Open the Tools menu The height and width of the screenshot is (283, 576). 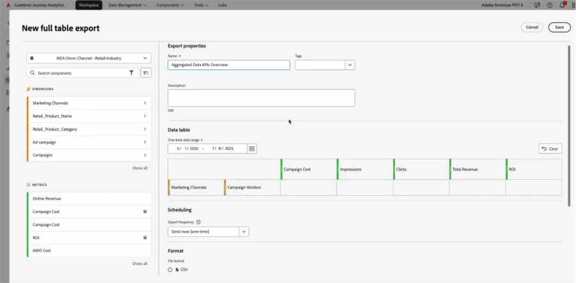coord(201,6)
